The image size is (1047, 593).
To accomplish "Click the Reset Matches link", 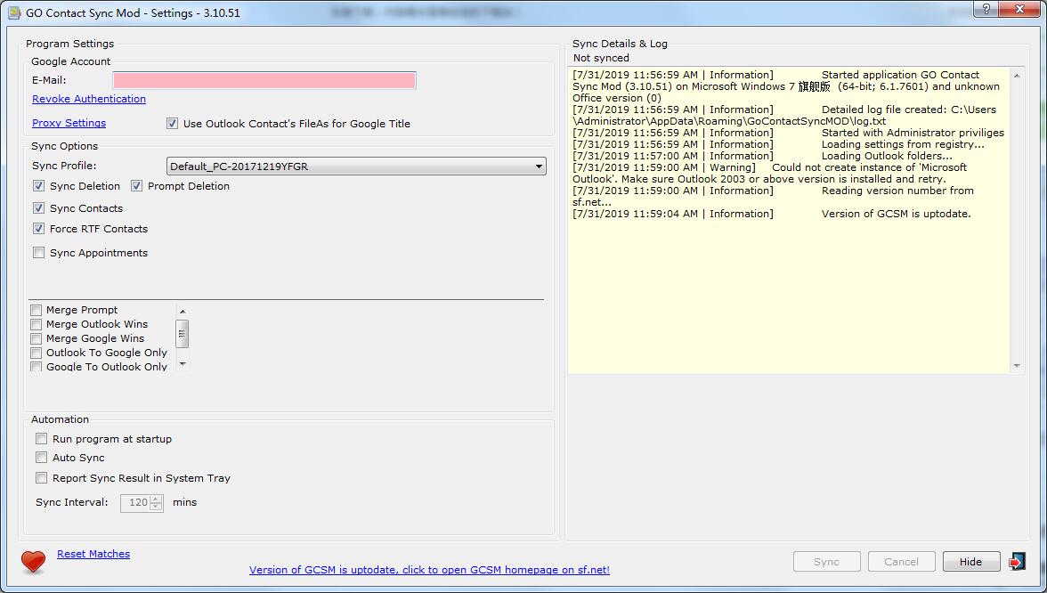I will pyautogui.click(x=93, y=553).
